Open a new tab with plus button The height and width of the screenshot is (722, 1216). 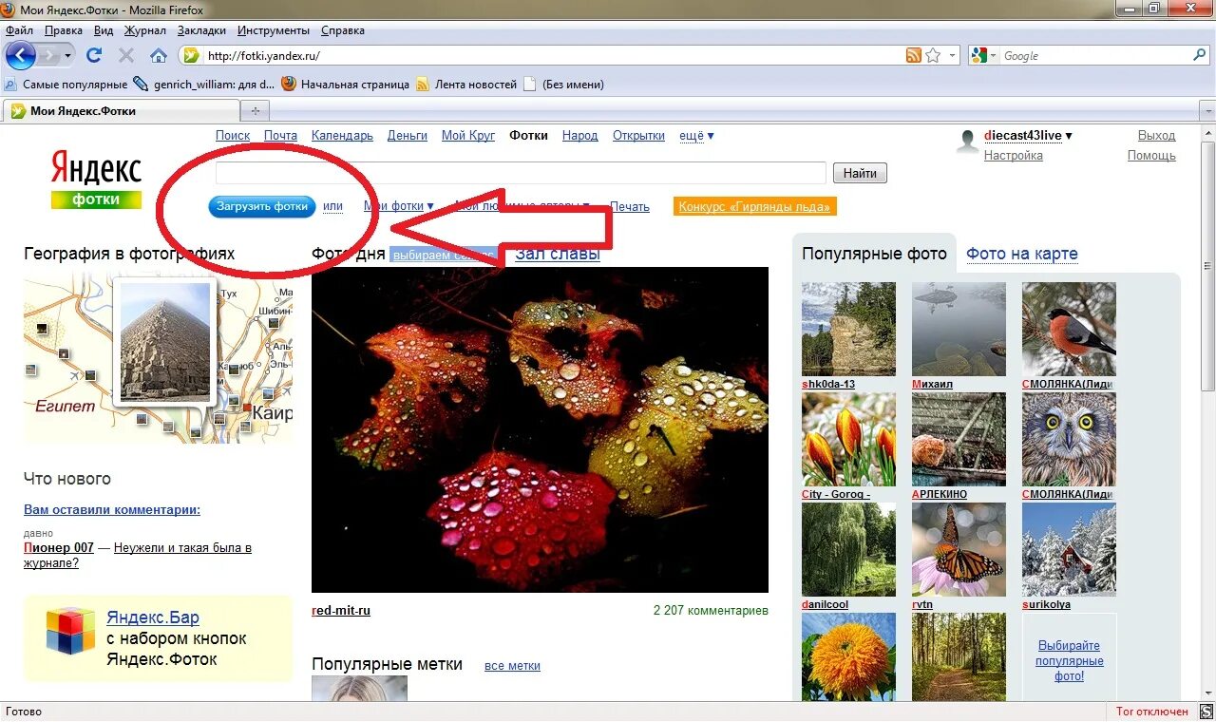(x=254, y=110)
